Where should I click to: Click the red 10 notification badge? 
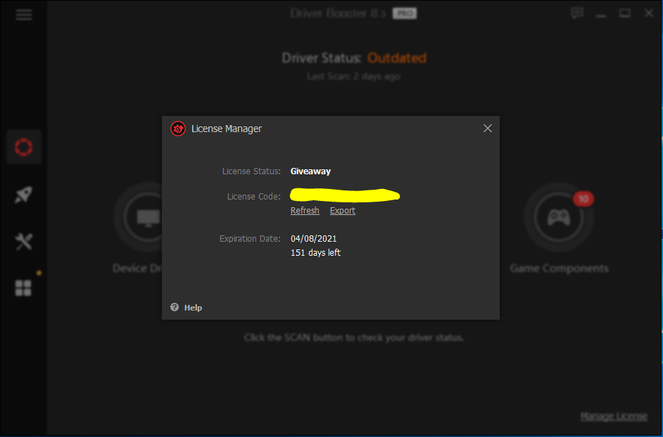(x=583, y=199)
